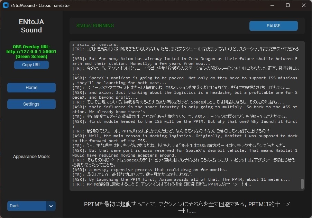The image size is (312, 218).
Task: Go to the Home page
Action: point(31,88)
